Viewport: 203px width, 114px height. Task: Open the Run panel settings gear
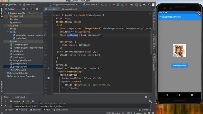pos(146,97)
